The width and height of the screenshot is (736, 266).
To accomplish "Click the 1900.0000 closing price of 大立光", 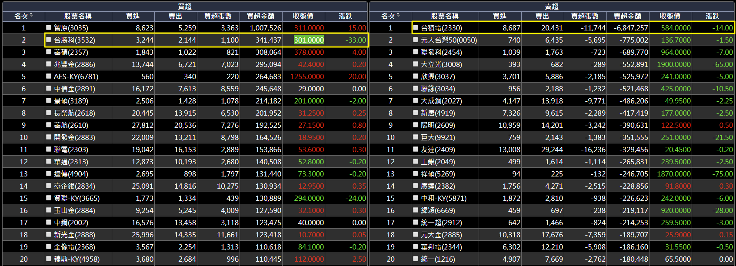I will click(673, 64).
